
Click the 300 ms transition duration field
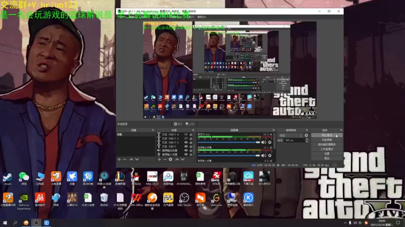tap(295, 140)
